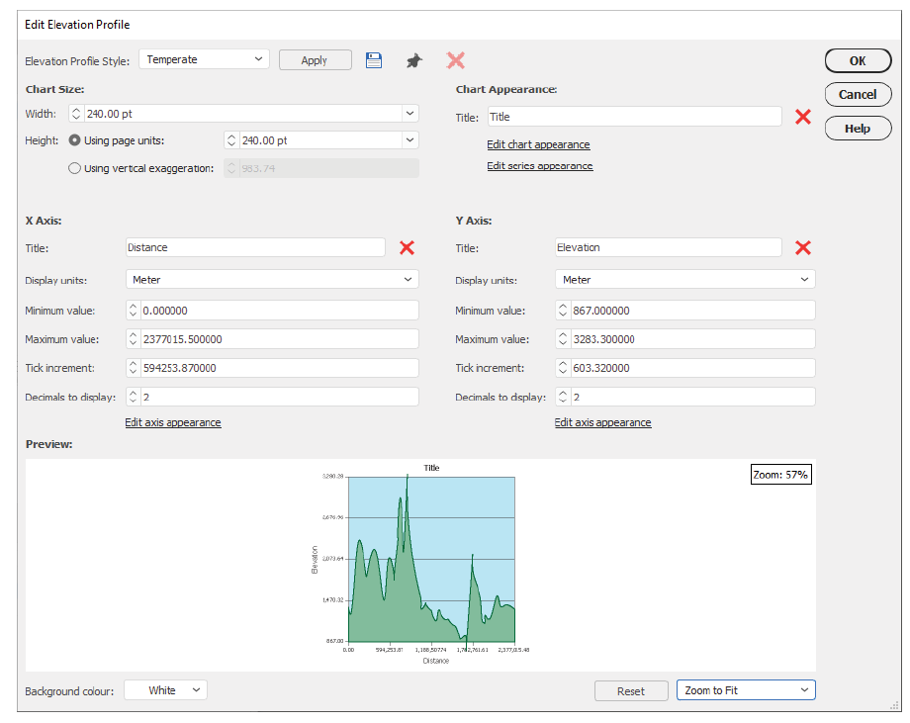910x723 pixels.
Task: Click the faded red X delete style icon
Action: [456, 60]
